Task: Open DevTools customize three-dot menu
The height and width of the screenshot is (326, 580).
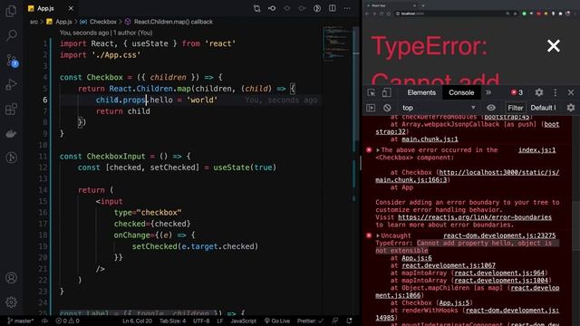Action: [555, 92]
